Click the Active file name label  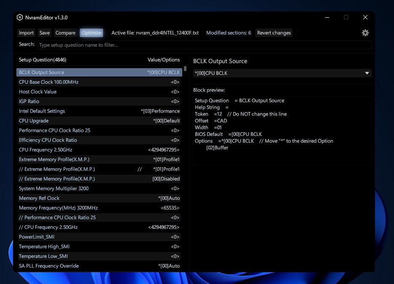point(155,33)
